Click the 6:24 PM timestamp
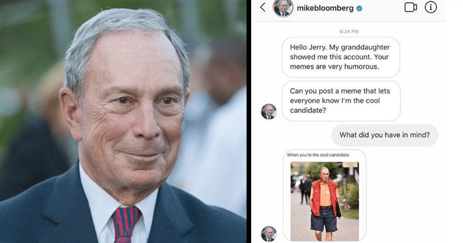The width and height of the screenshot is (463, 243). (x=349, y=31)
